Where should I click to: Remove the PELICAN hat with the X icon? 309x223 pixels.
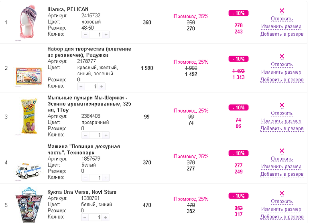282,11
